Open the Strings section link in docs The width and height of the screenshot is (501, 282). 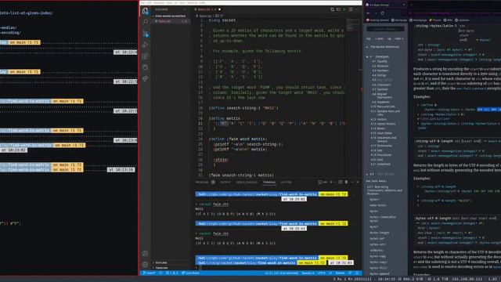click(381, 75)
